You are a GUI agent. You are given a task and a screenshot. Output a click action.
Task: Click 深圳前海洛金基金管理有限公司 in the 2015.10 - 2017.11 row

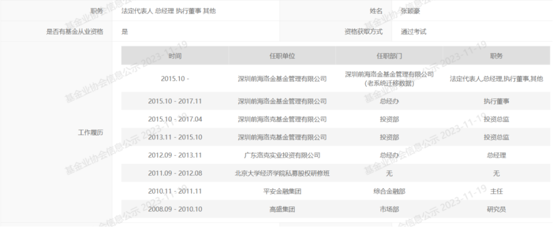pyautogui.click(x=282, y=101)
